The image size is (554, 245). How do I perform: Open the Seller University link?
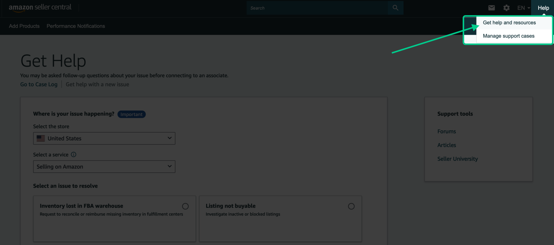(457, 159)
